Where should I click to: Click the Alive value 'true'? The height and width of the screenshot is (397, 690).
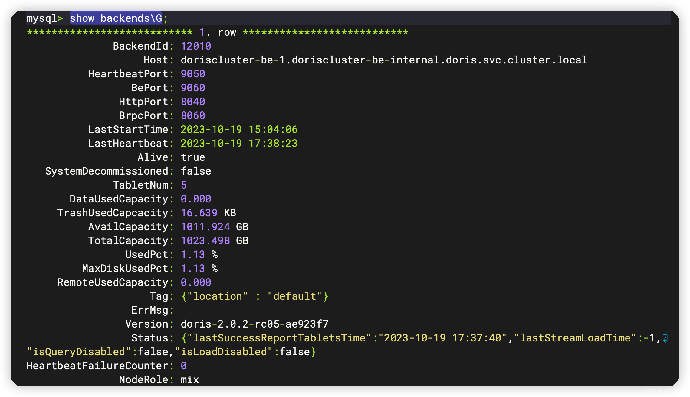coord(193,157)
